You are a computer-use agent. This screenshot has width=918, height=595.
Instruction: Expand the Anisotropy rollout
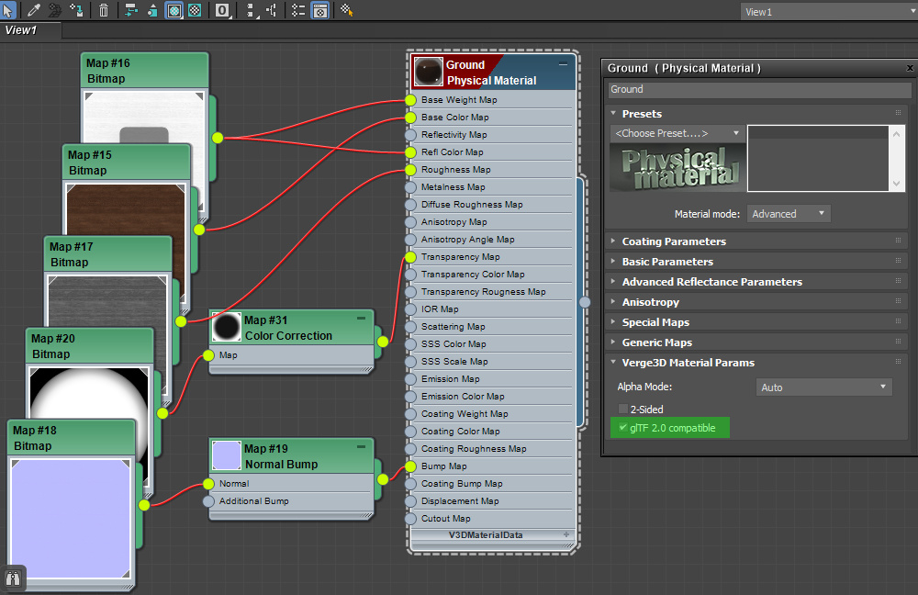(613, 301)
